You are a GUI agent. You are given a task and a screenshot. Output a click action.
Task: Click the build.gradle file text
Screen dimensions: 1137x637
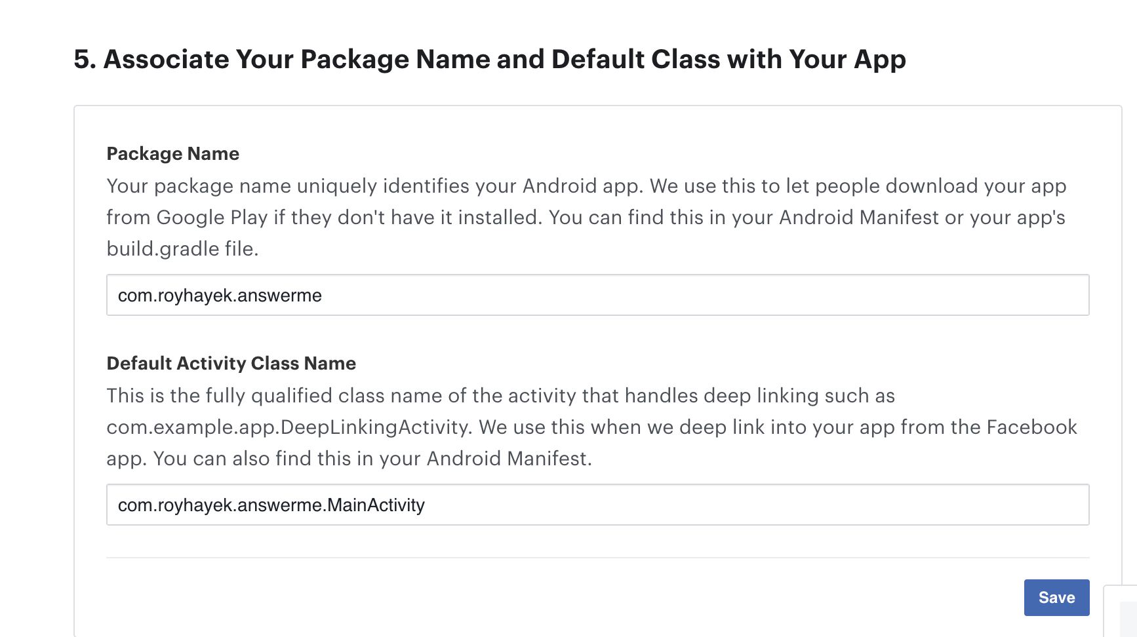click(182, 249)
